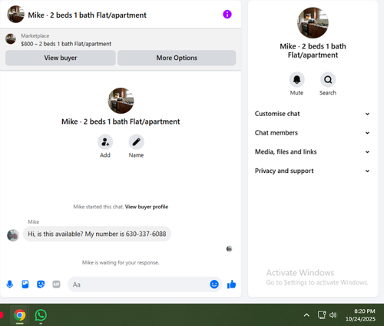Click the large profile photo in side panel
The height and width of the screenshot is (326, 384).
(x=313, y=23)
